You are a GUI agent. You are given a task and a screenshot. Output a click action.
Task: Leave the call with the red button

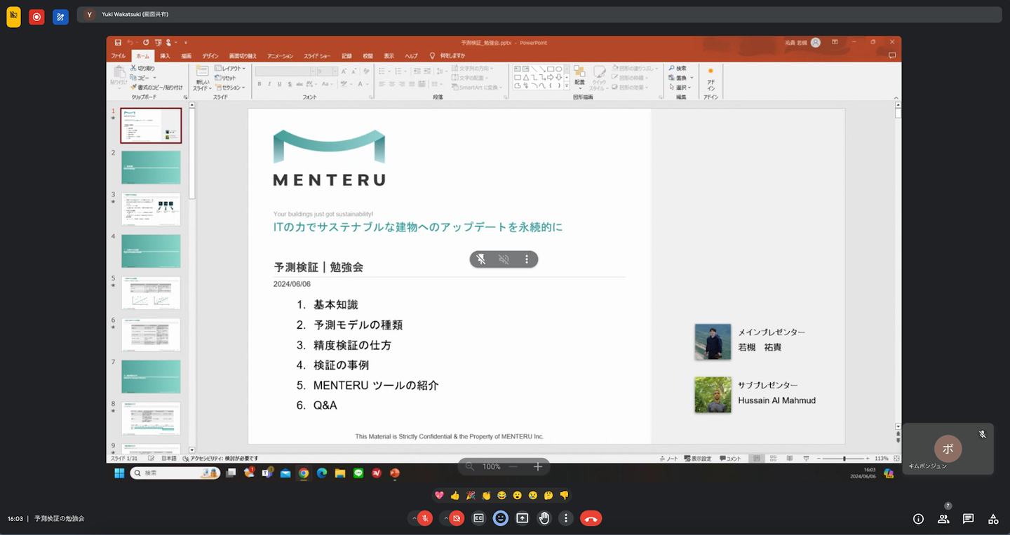(591, 518)
